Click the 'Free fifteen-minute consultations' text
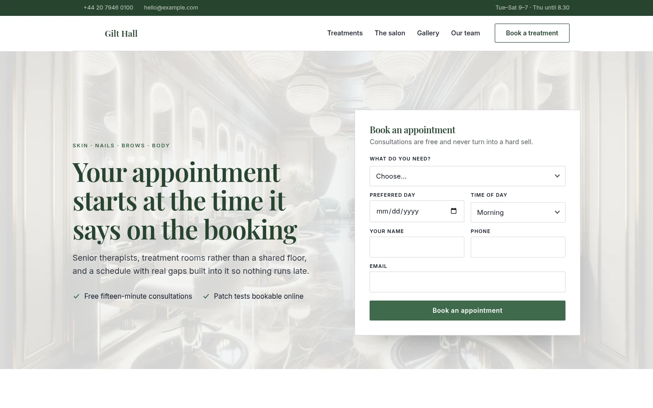 pos(138,296)
